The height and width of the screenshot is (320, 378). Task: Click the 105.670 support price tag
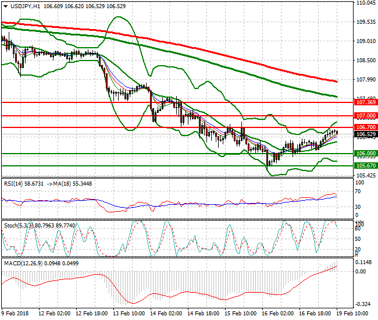pyautogui.click(x=365, y=166)
